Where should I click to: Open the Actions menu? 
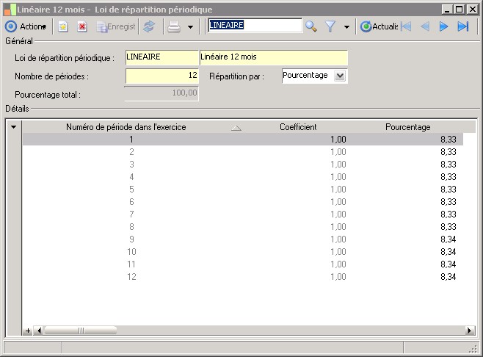[x=26, y=26]
